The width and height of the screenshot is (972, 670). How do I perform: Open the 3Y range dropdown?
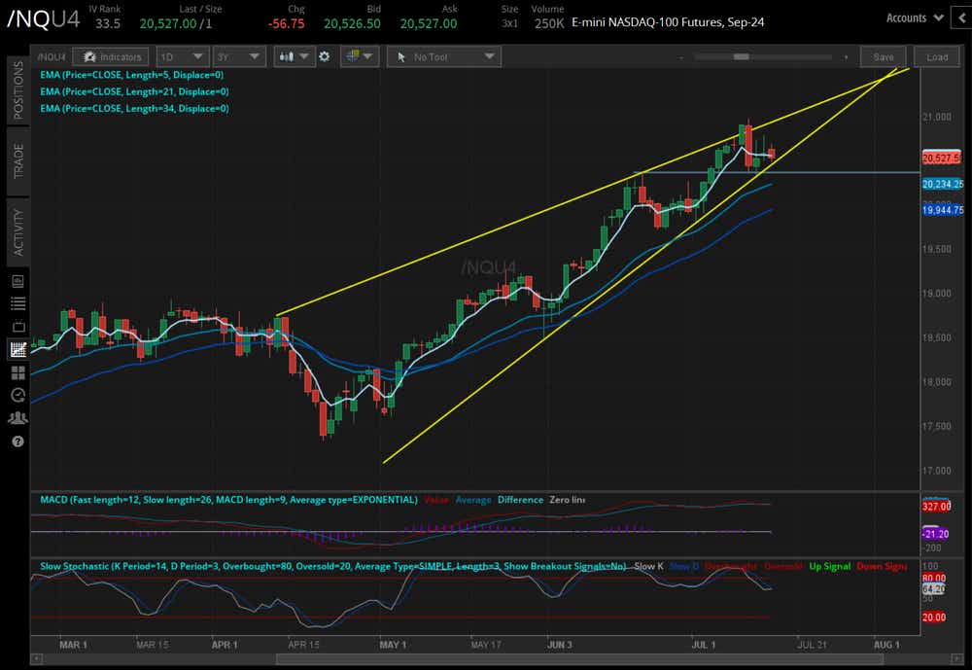[238, 56]
